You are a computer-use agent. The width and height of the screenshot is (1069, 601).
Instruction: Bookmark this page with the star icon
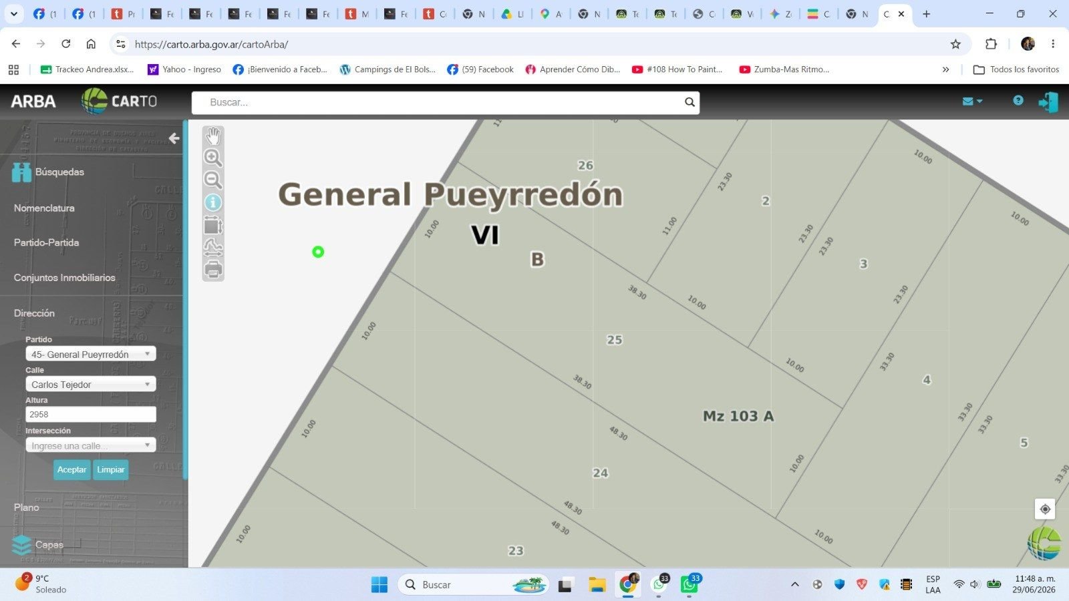(955, 44)
